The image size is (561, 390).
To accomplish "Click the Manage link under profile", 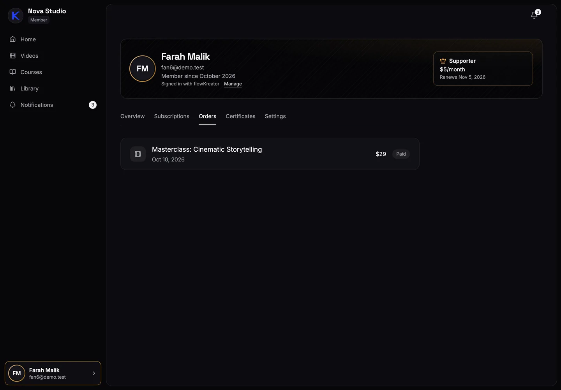I will [233, 84].
